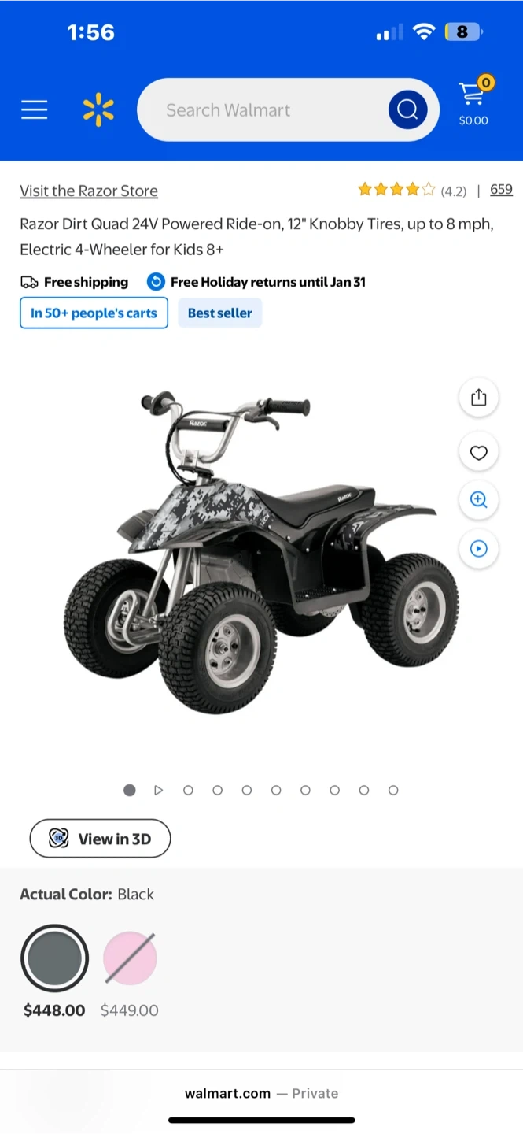The image size is (523, 1134).
Task: Tap the blue search magnifier button
Action: click(407, 109)
